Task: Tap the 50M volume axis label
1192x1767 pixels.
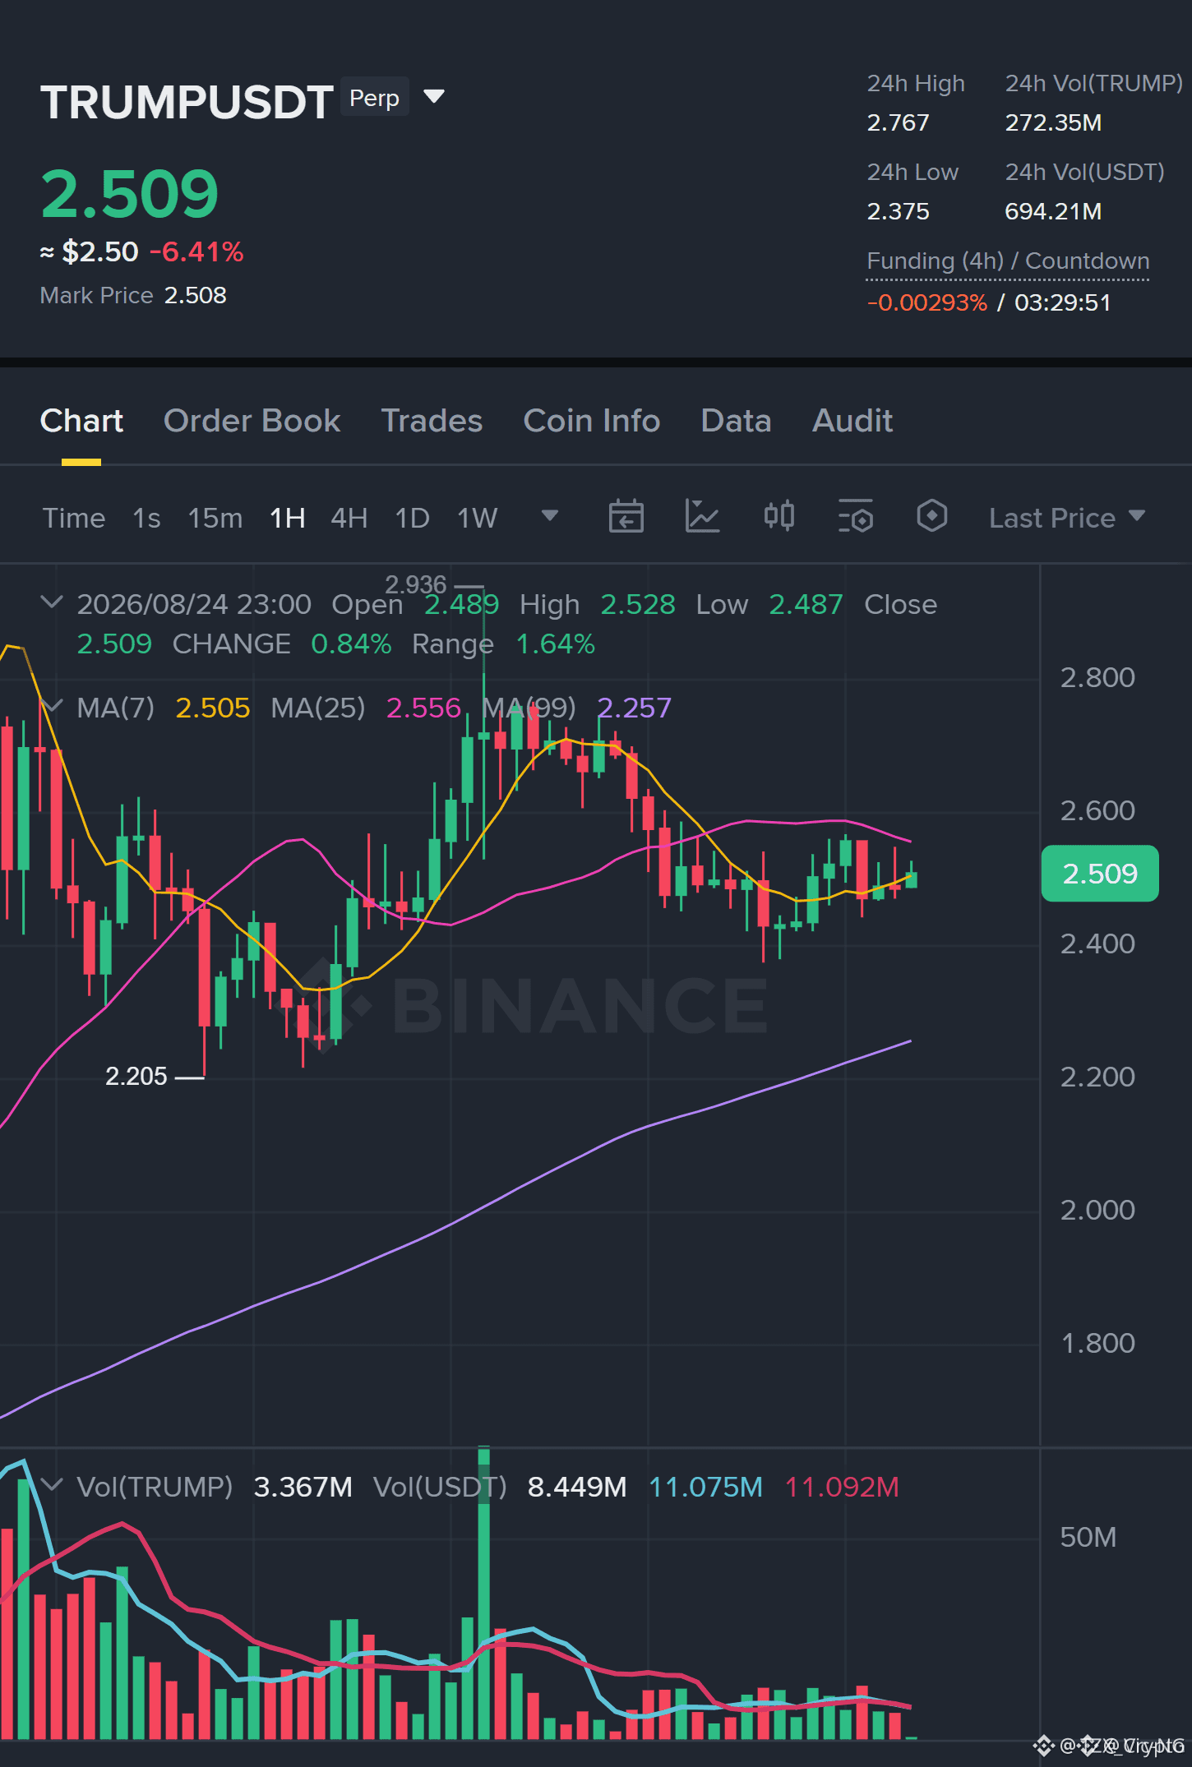Action: click(x=1088, y=1537)
